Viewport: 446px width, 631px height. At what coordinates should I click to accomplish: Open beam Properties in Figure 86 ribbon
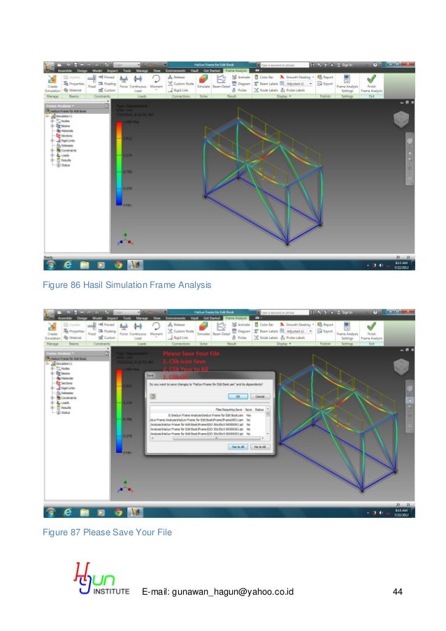pos(73,84)
